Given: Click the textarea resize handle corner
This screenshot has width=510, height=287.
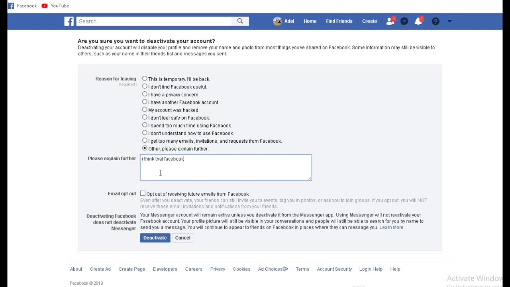Looking at the screenshot, I should (x=310, y=178).
